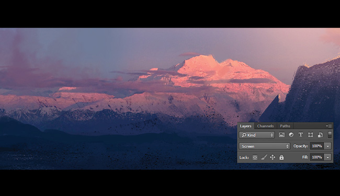Lock transparent pixels

click(255, 157)
